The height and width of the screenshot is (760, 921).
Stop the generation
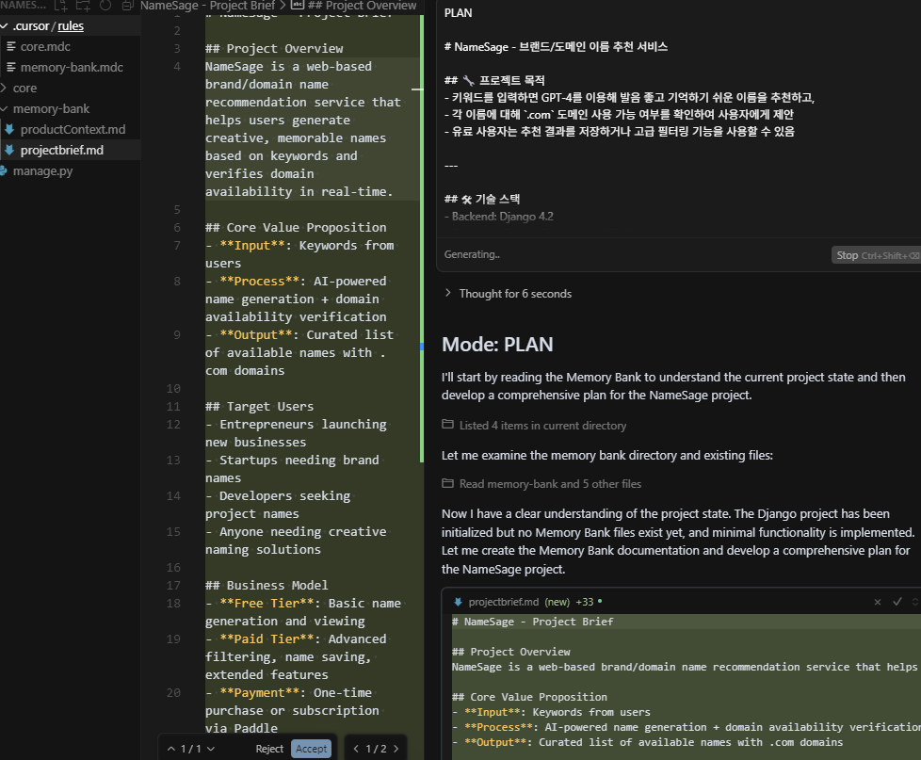click(876, 255)
